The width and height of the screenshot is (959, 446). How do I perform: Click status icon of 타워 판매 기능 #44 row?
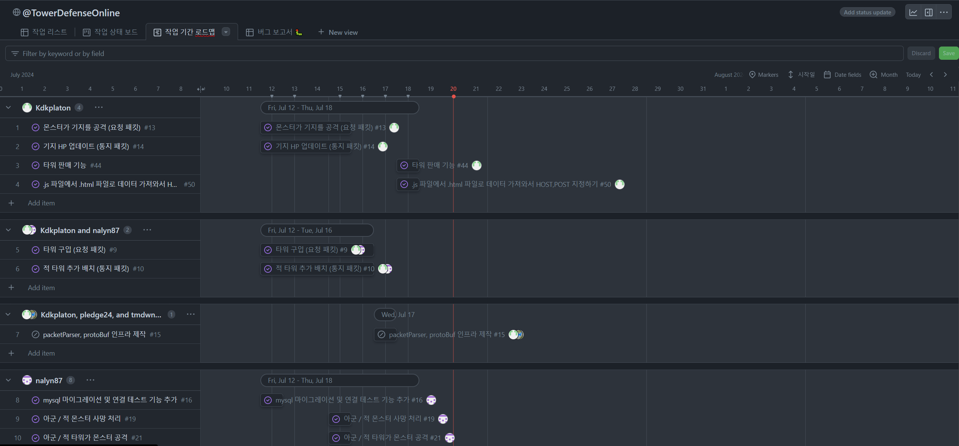click(36, 165)
